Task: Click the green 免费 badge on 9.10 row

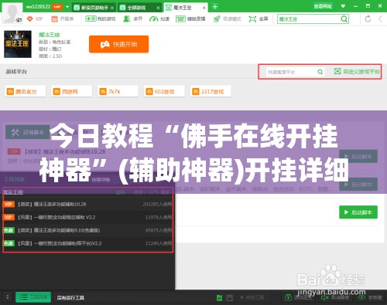Action: point(9,230)
